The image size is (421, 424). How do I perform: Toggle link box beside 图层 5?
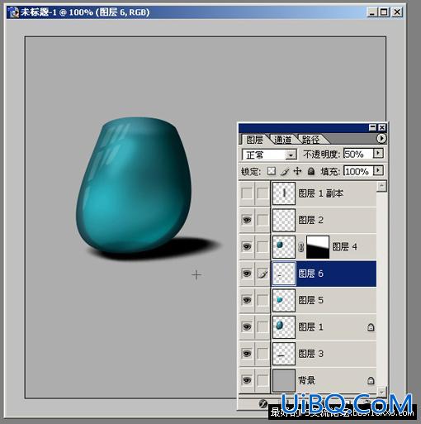(263, 300)
